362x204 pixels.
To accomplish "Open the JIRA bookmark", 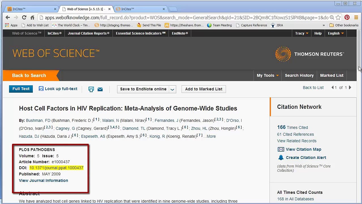I will pyautogui.click(x=277, y=25).
